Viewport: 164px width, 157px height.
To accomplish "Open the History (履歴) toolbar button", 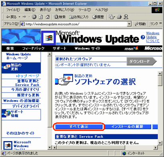I will coord(98,17).
